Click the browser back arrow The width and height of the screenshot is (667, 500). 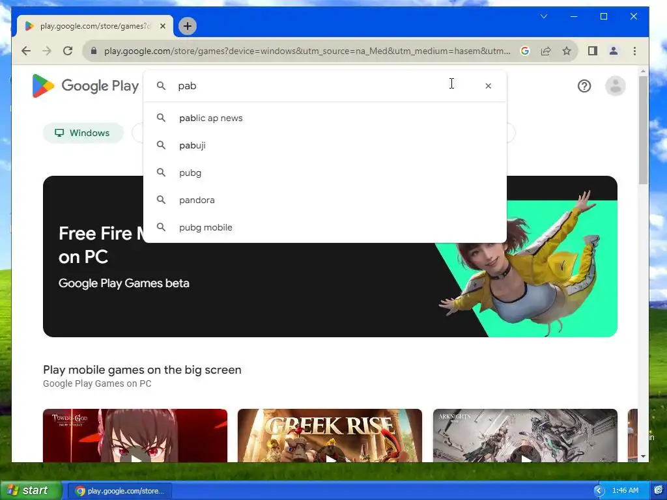26,51
